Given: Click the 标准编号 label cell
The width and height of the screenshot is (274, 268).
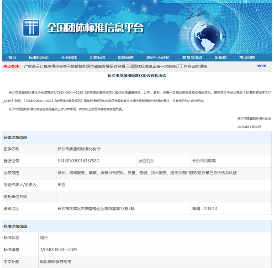Looking at the screenshot, I should point(20,250).
